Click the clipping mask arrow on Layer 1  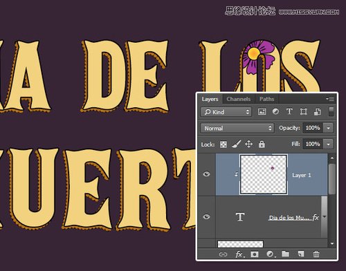tap(236, 175)
